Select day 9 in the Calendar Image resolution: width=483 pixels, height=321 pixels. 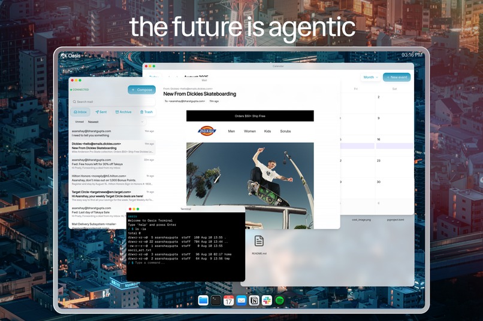coord(379,118)
